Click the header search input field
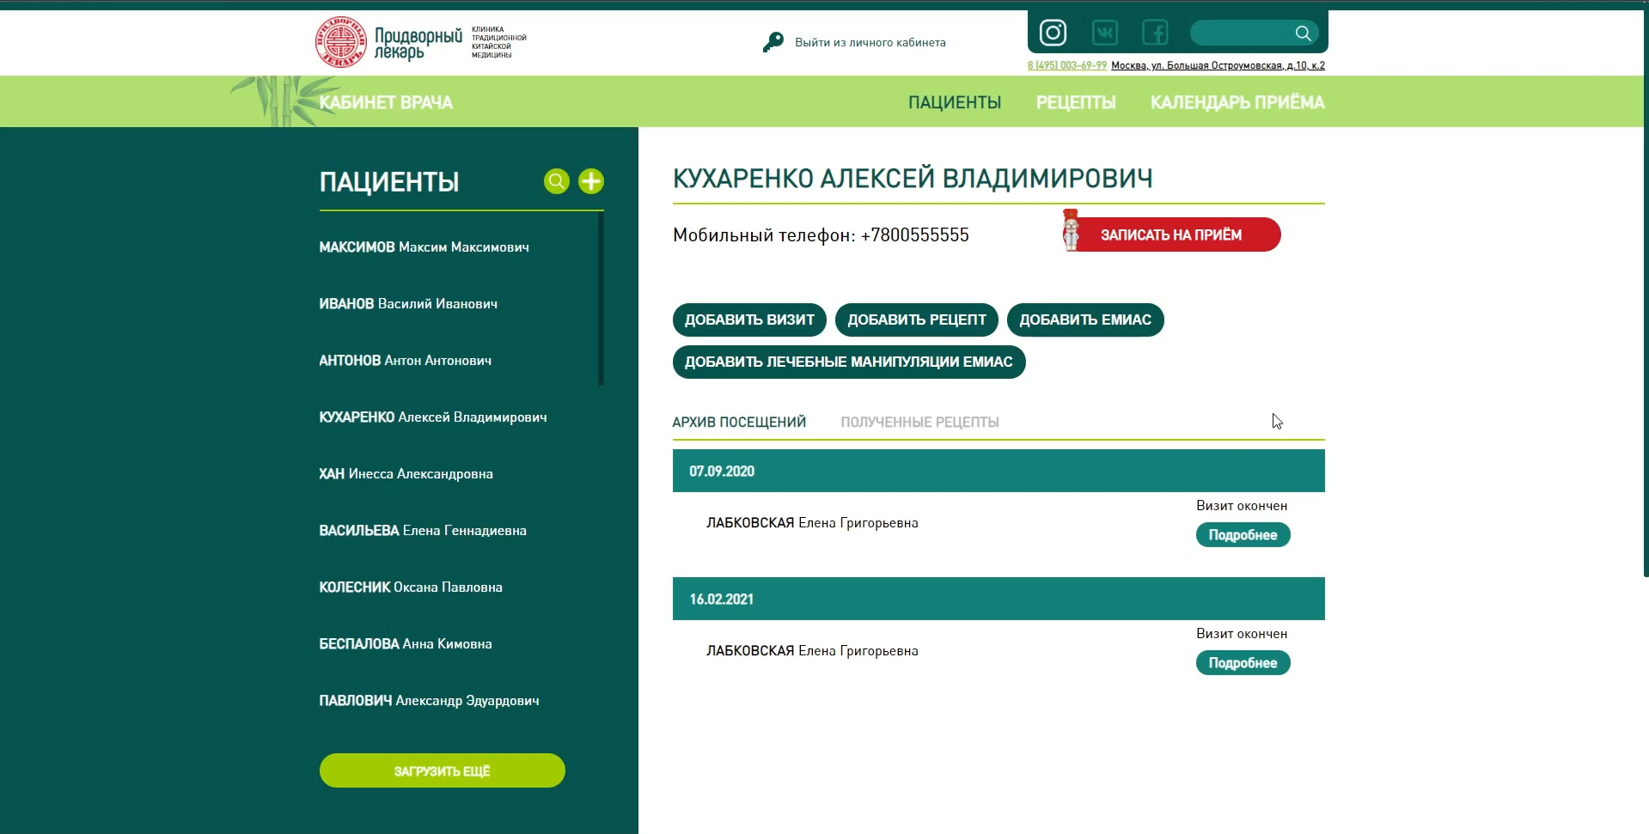This screenshot has height=834, width=1649. click(x=1243, y=33)
